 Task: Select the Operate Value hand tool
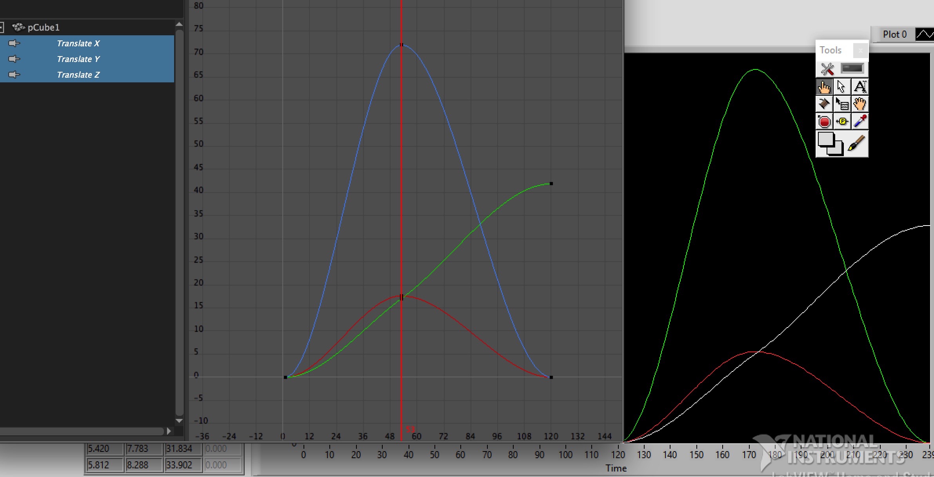pyautogui.click(x=824, y=87)
